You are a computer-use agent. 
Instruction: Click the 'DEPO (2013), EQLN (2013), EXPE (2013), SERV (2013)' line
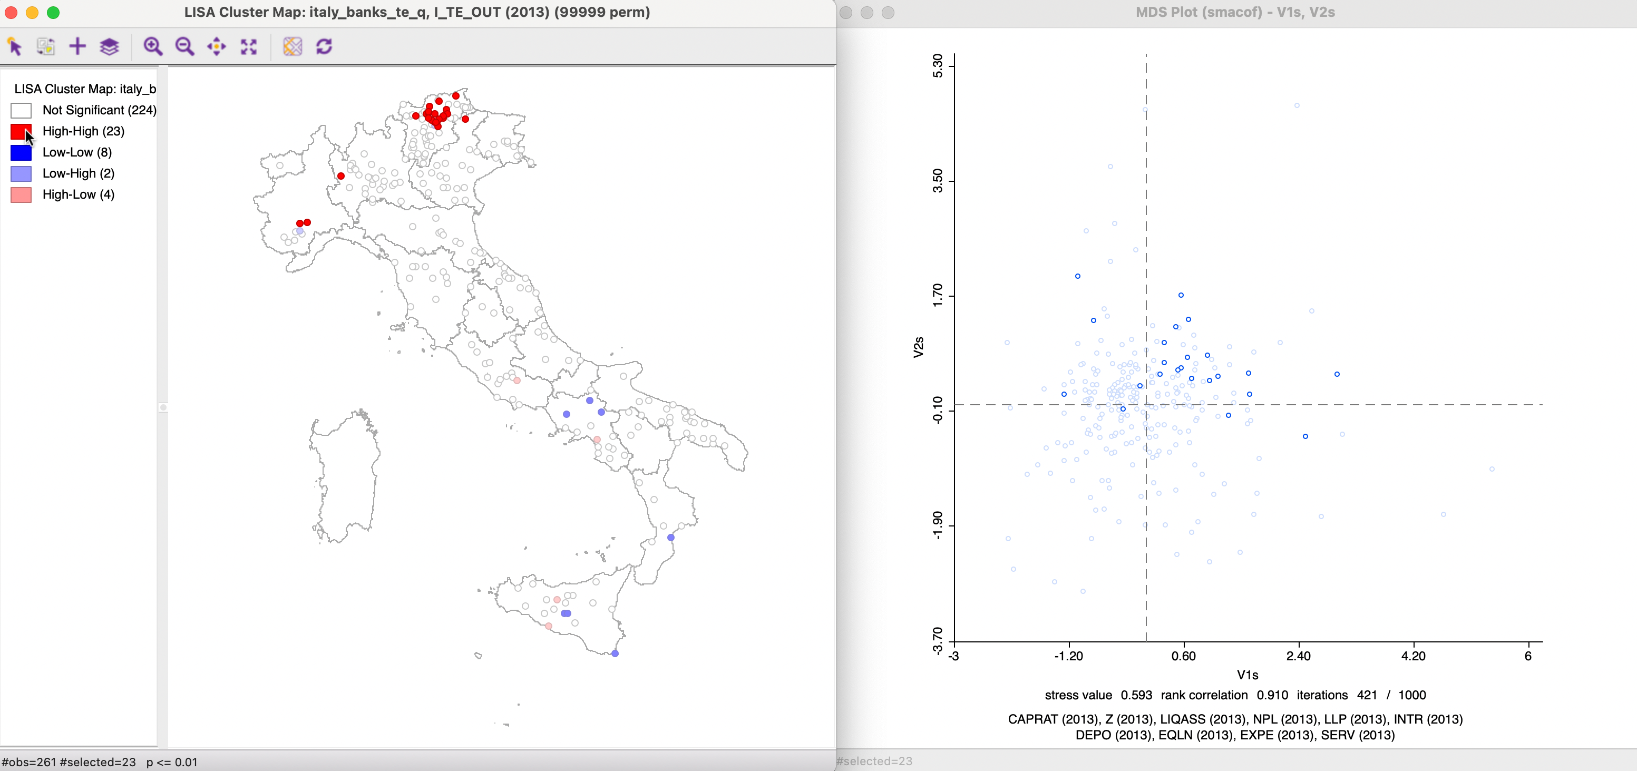1235,735
